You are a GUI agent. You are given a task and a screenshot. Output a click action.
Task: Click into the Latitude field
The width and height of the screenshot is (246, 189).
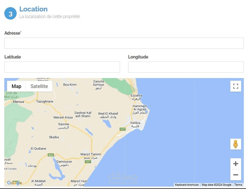[x=62, y=67]
